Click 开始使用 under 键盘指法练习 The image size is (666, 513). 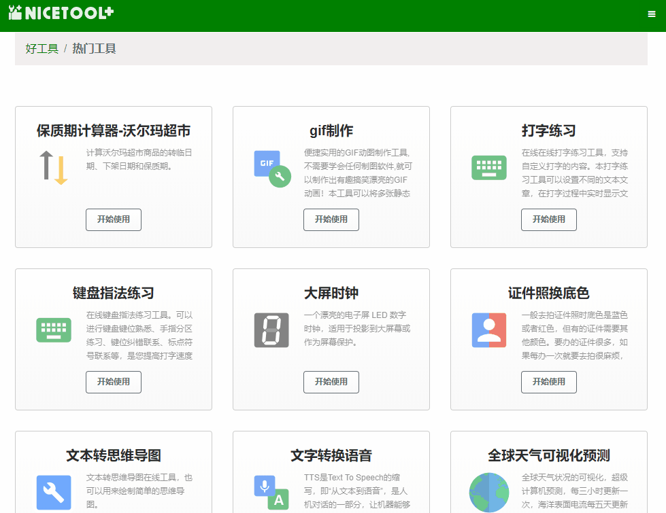[x=114, y=382]
